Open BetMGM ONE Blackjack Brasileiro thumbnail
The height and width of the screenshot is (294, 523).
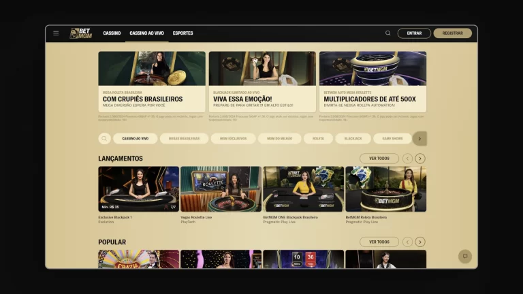[303, 189]
